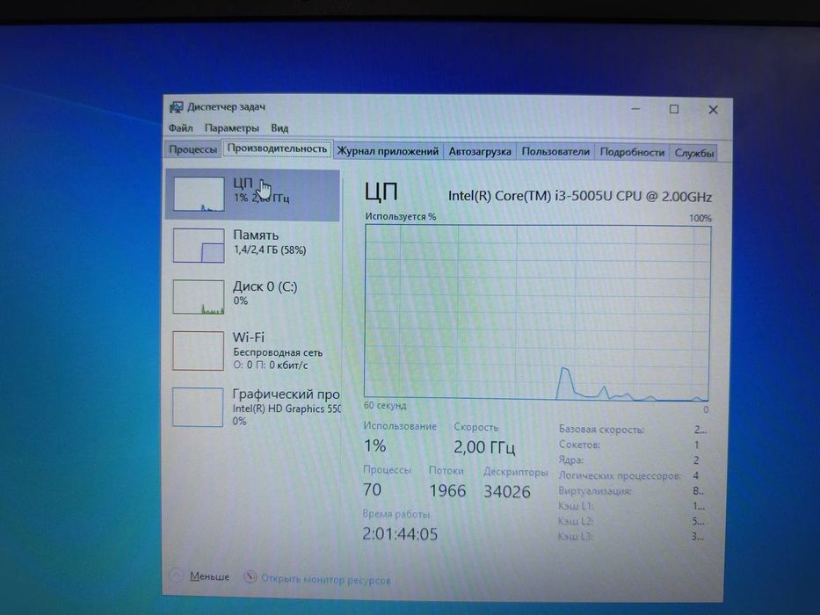Click the Логических процессоров label
Screen dimensions: 820x615
[x=620, y=475]
